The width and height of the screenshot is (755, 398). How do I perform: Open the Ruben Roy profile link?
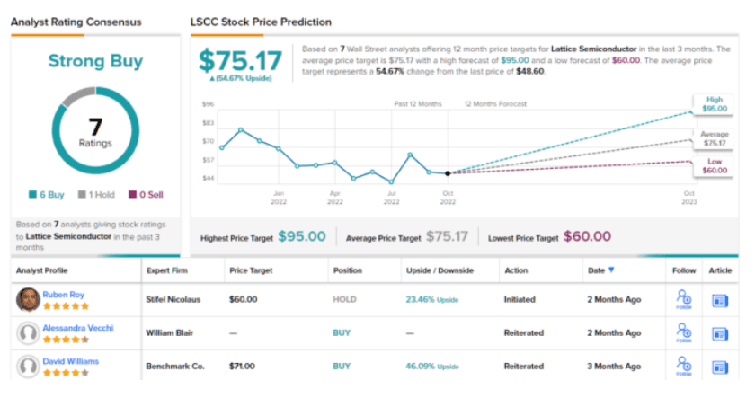tap(64, 294)
